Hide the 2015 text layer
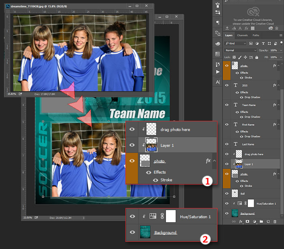This screenshot has width=284, height=249. (227, 85)
